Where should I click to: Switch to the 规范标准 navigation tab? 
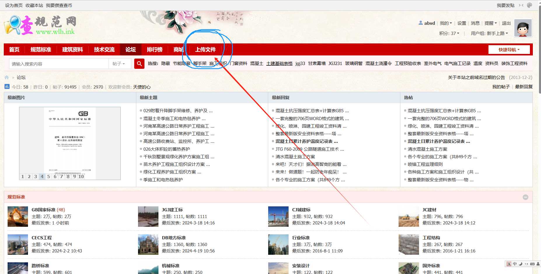(41, 50)
